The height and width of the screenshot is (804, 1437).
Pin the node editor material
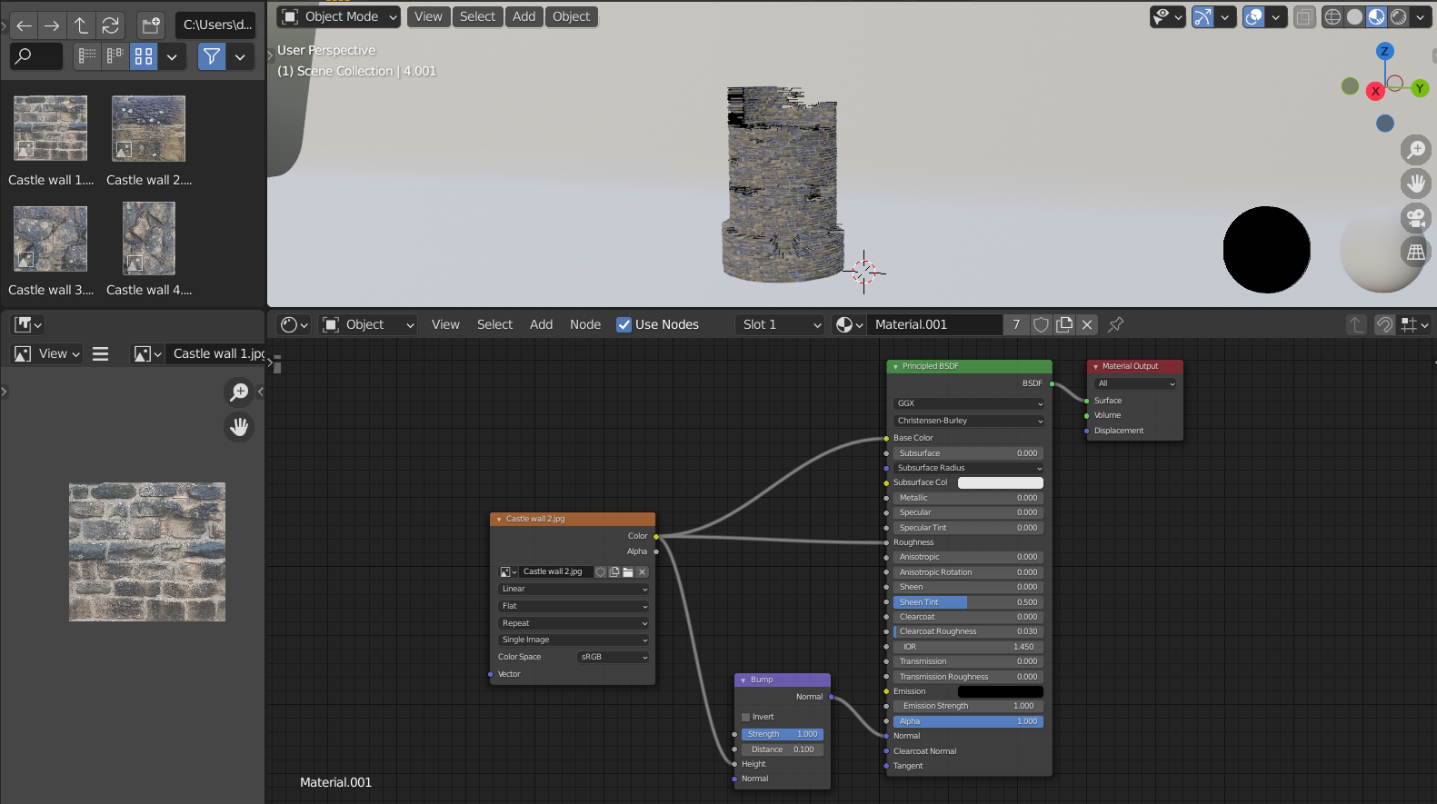(x=1116, y=324)
